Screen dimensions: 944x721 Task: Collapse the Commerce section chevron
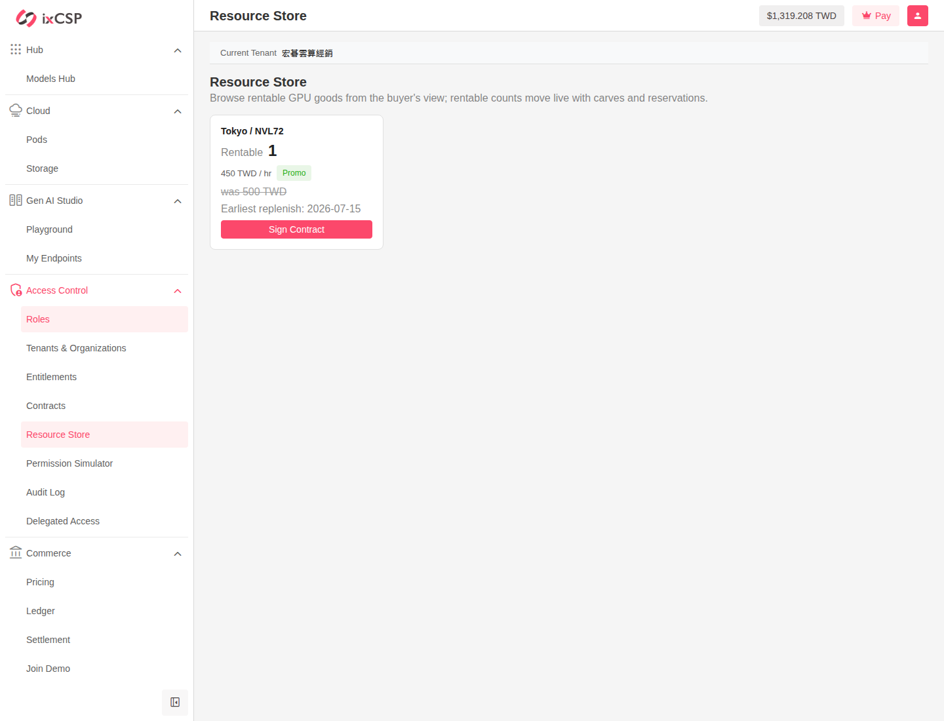point(178,554)
